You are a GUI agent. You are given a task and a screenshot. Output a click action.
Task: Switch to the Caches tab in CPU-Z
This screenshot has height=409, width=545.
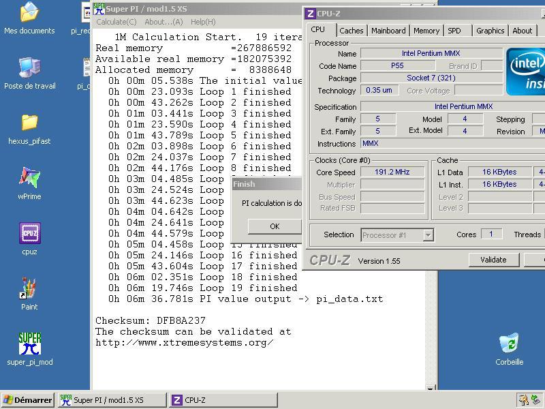[351, 31]
